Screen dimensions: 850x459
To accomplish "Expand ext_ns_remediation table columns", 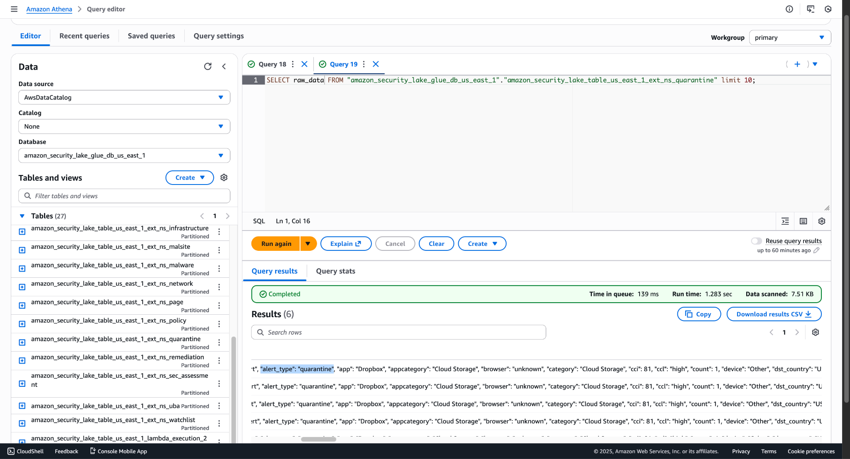I will [22, 360].
